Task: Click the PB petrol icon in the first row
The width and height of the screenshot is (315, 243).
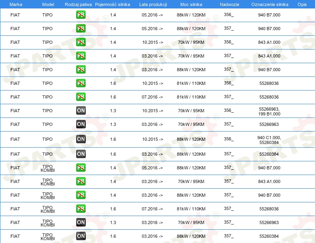Action: point(81,15)
